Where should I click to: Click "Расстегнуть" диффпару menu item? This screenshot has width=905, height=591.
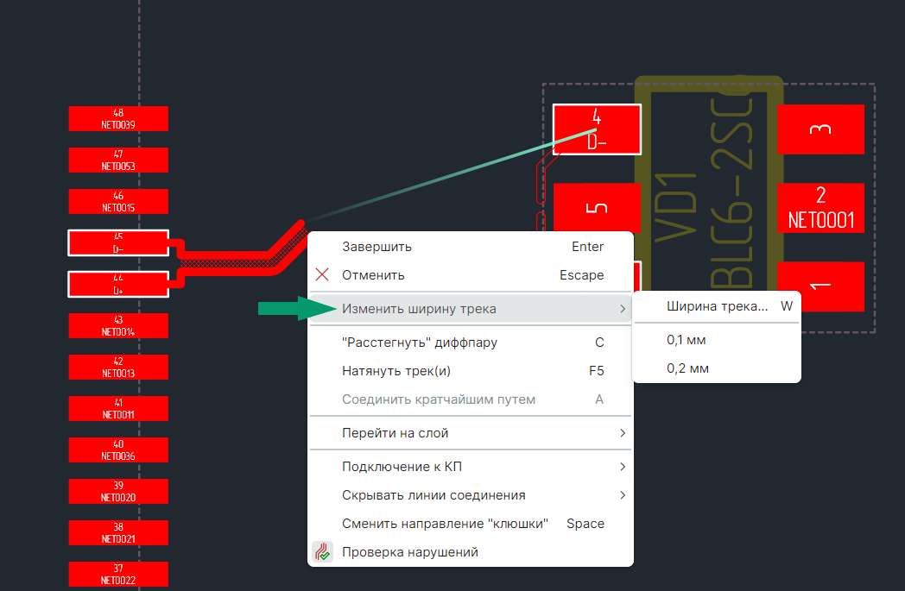tap(420, 343)
